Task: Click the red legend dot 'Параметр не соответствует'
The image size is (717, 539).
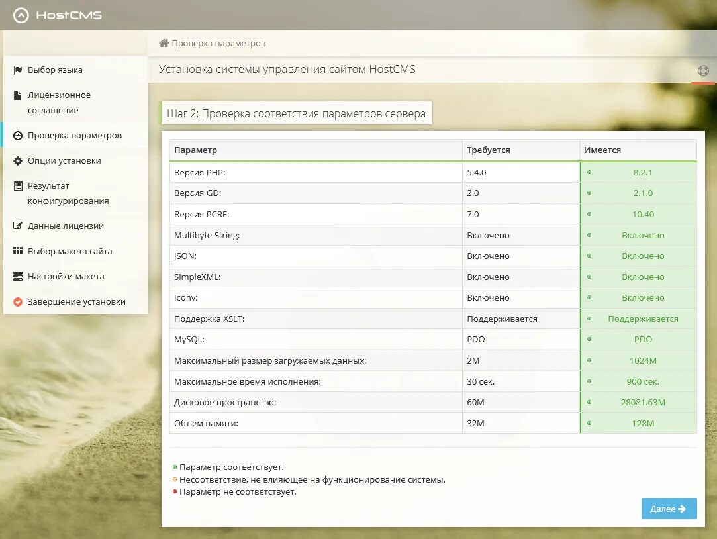Action: [x=175, y=491]
